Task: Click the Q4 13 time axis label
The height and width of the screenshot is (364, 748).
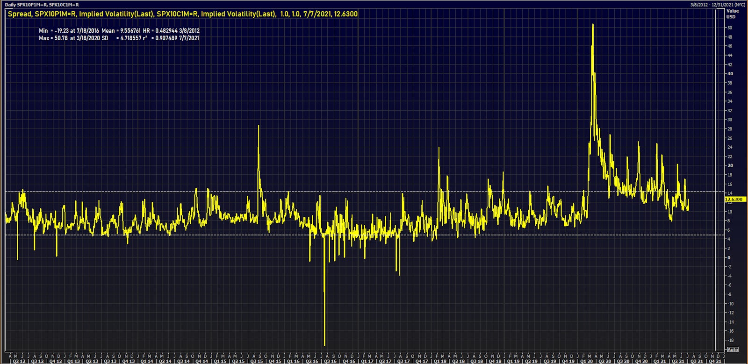Action: [129, 361]
